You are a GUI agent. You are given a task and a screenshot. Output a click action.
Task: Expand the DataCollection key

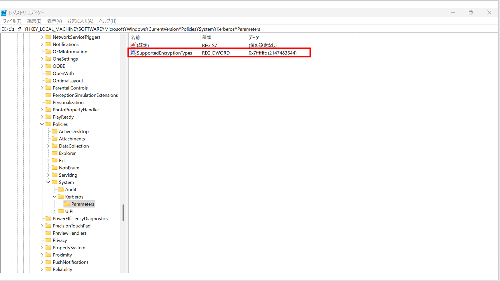click(48, 146)
